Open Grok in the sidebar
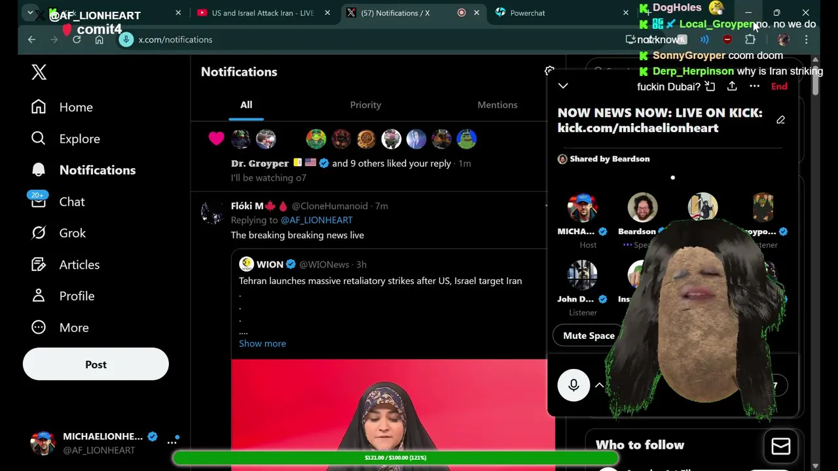Image resolution: width=838 pixels, height=471 pixels. point(58,233)
